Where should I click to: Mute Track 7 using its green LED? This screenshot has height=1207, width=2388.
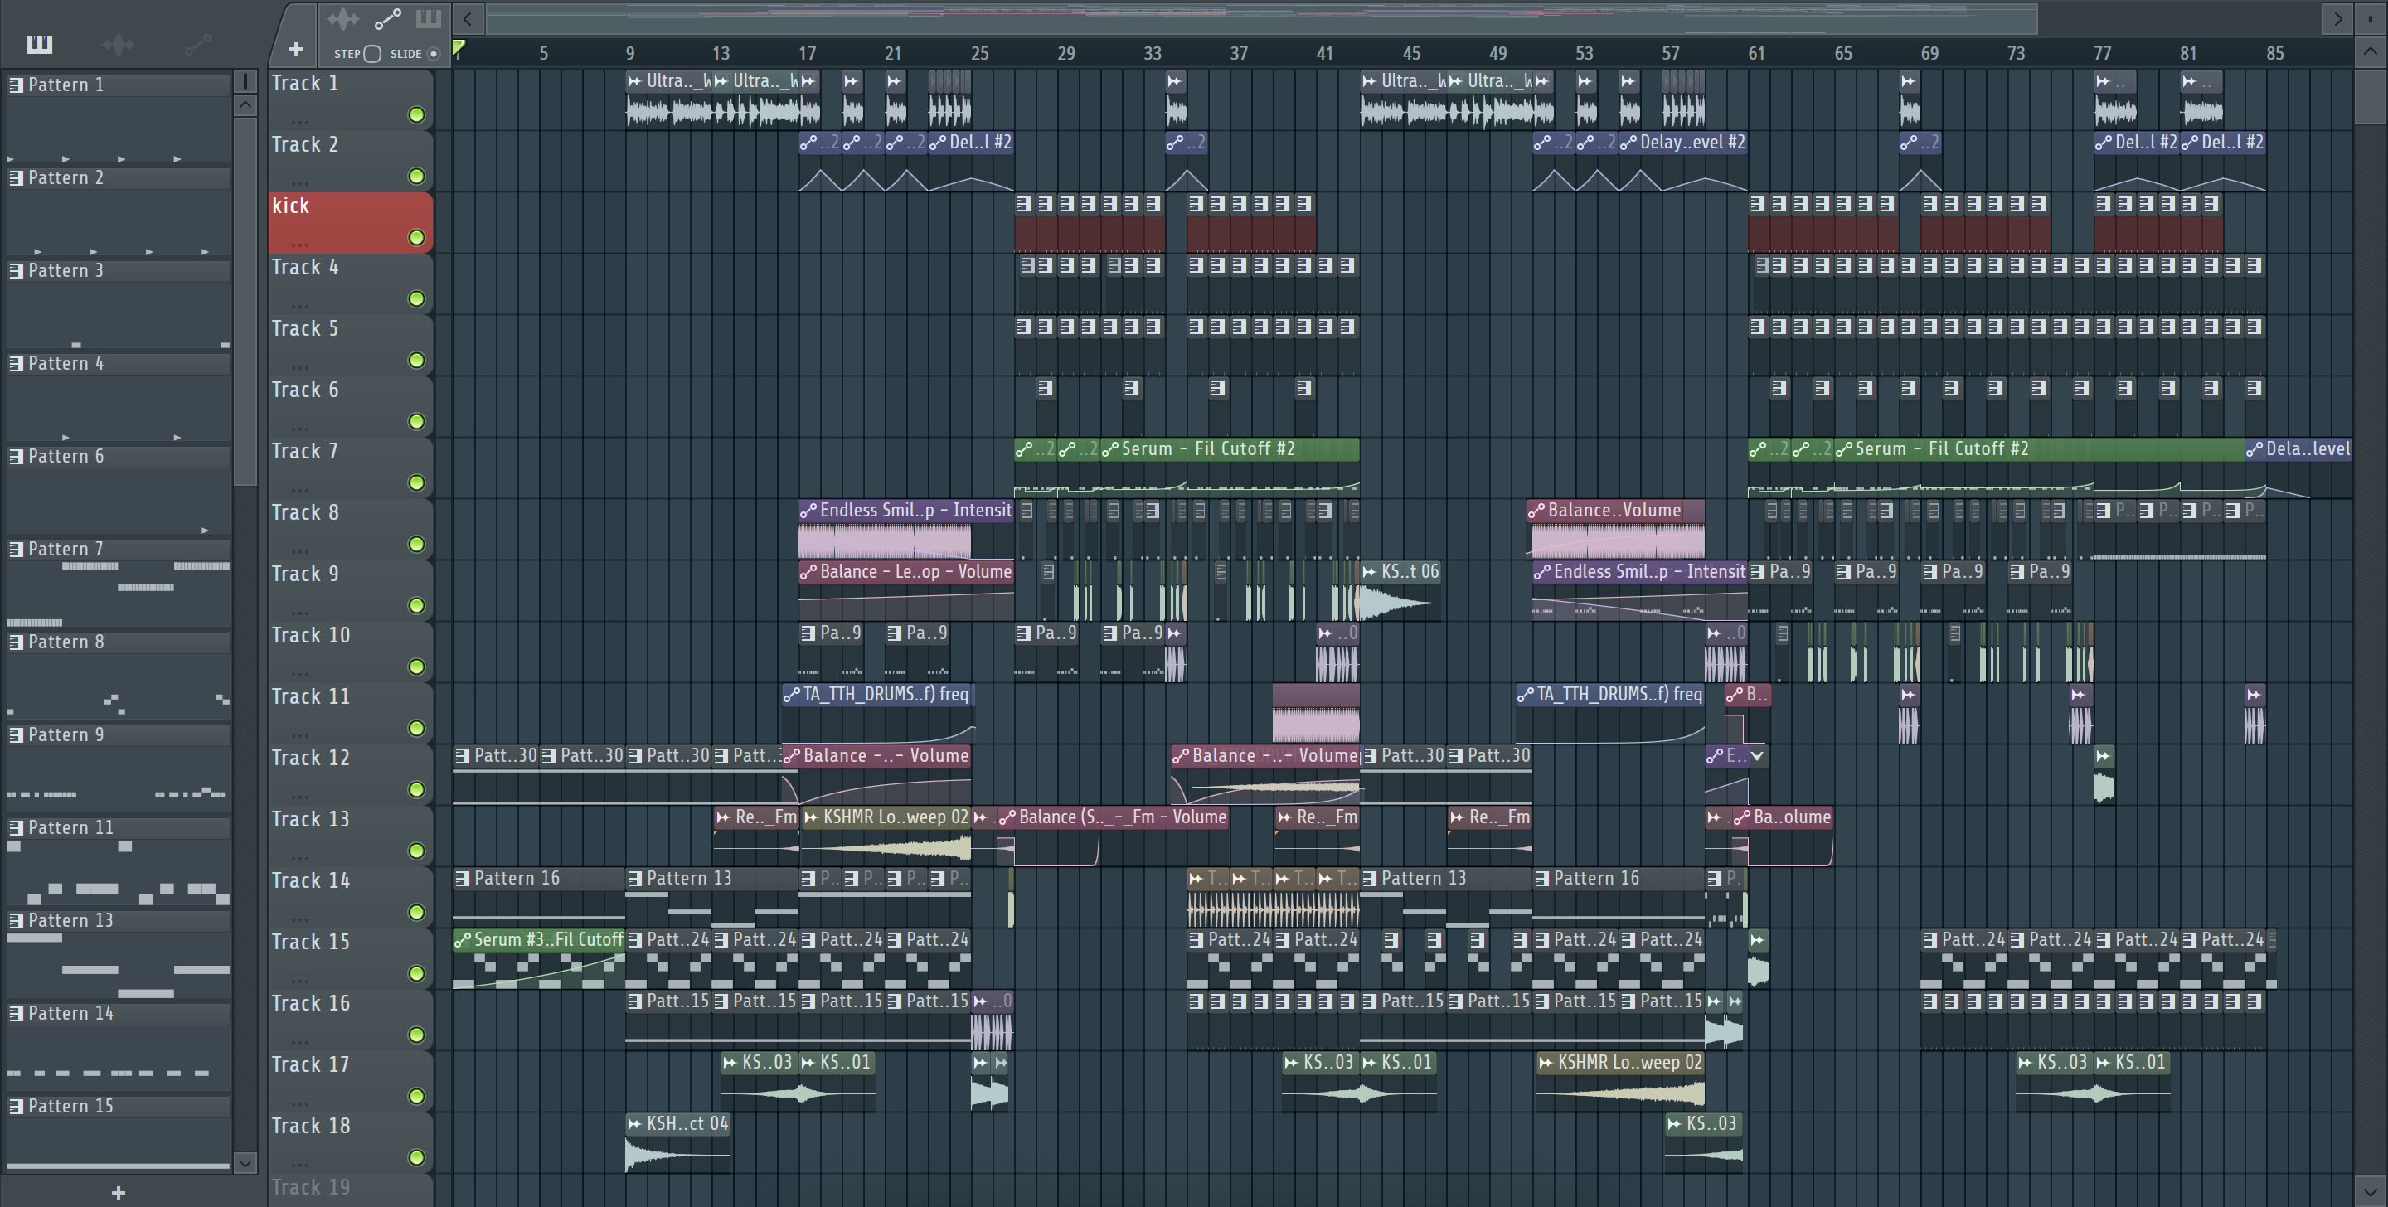click(x=416, y=483)
